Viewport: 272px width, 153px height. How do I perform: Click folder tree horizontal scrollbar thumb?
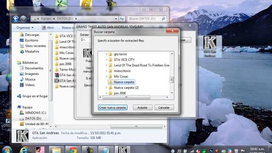(x=126, y=97)
